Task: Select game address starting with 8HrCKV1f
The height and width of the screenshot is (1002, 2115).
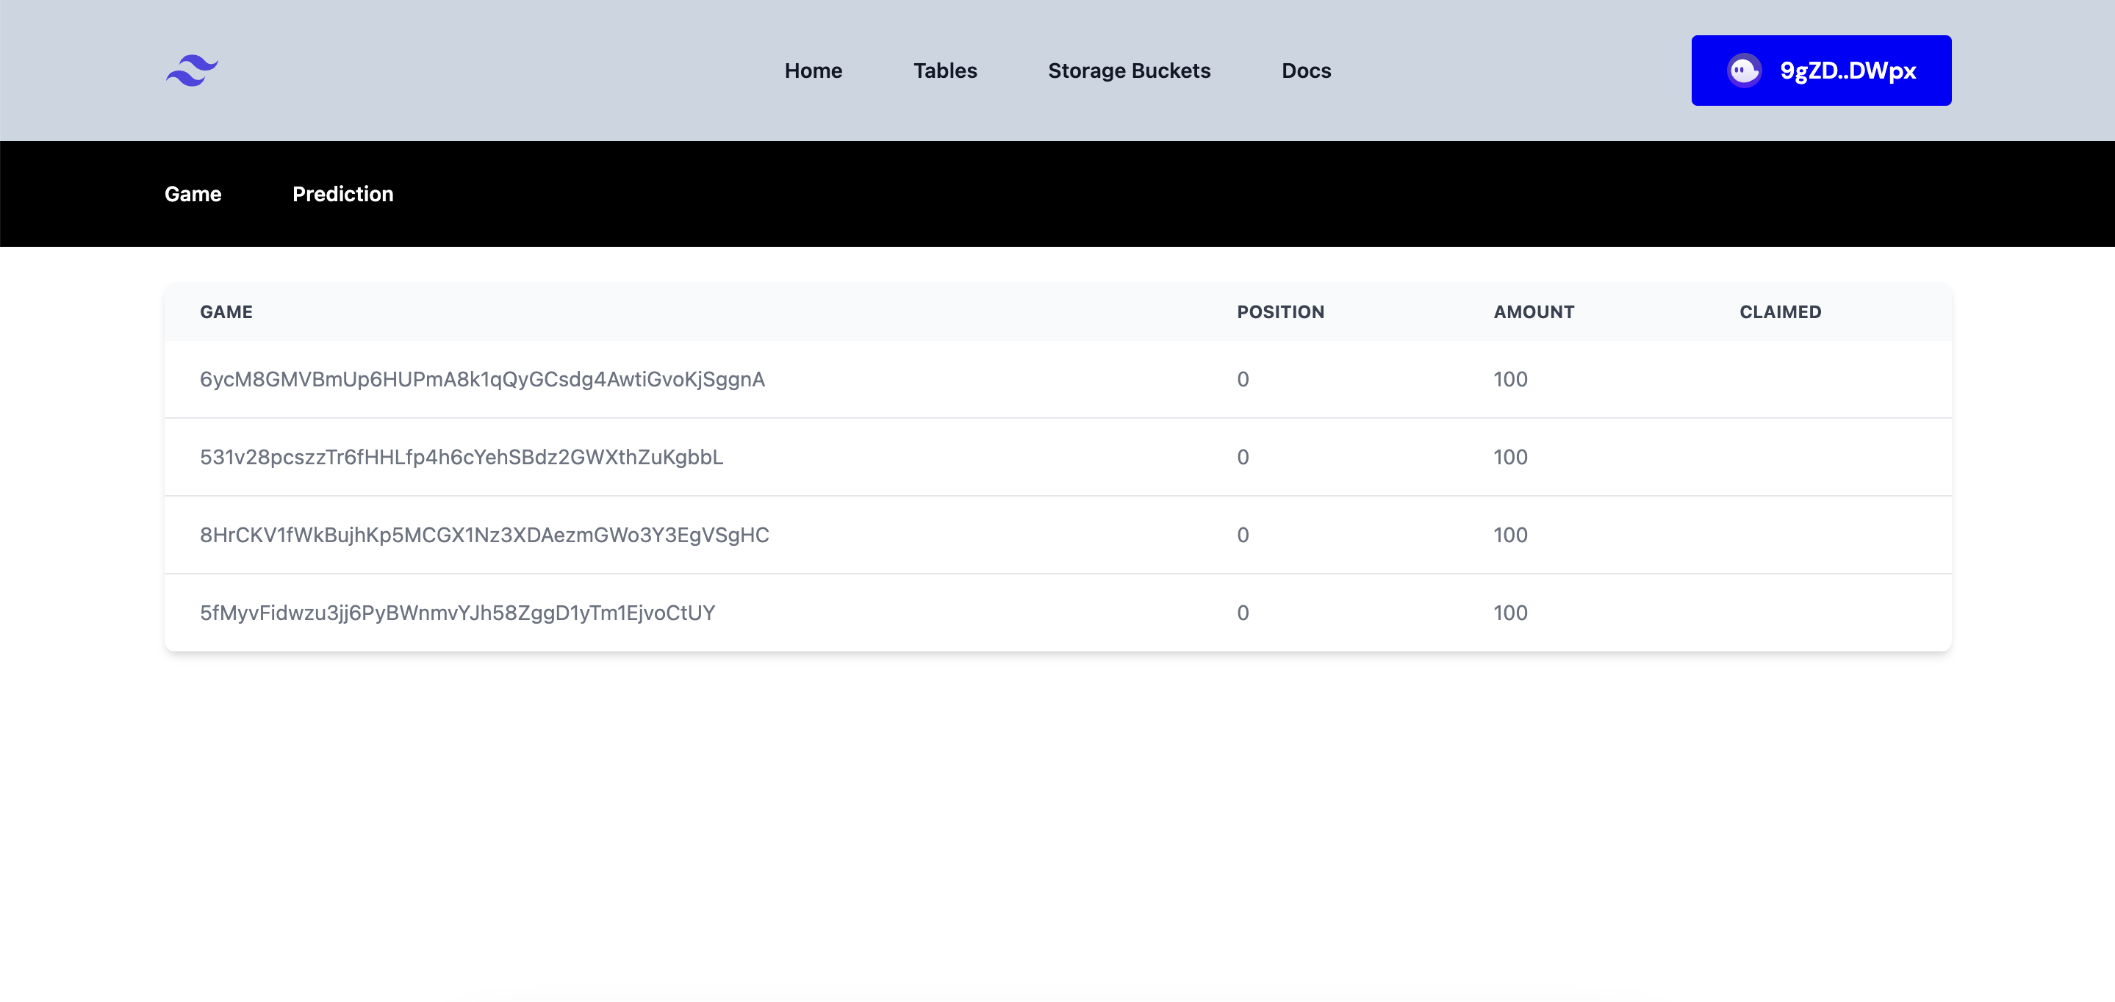Action: click(484, 535)
